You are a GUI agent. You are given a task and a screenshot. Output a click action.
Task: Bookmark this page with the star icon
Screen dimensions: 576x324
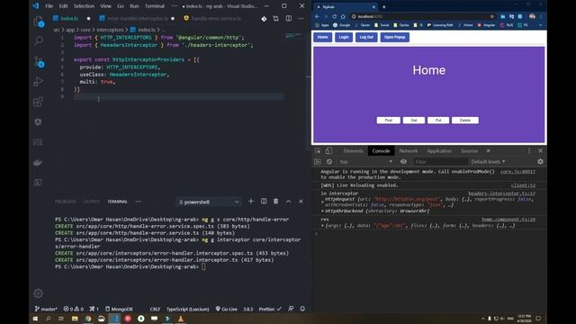(492, 16)
